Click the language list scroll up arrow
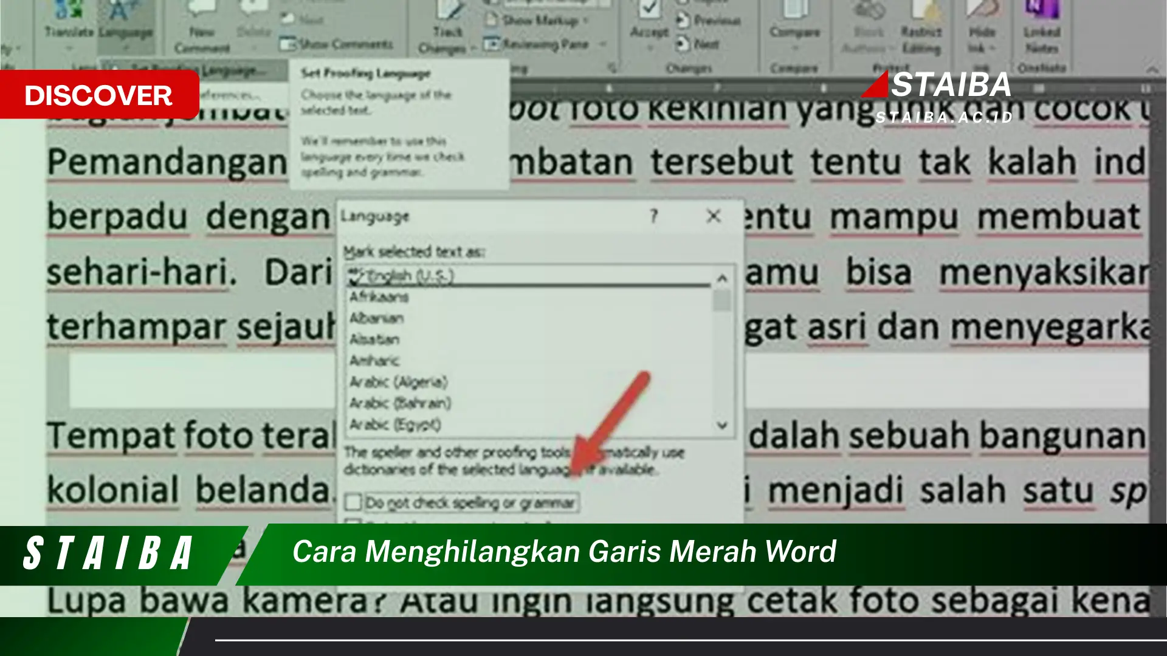The height and width of the screenshot is (656, 1167). tap(722, 278)
